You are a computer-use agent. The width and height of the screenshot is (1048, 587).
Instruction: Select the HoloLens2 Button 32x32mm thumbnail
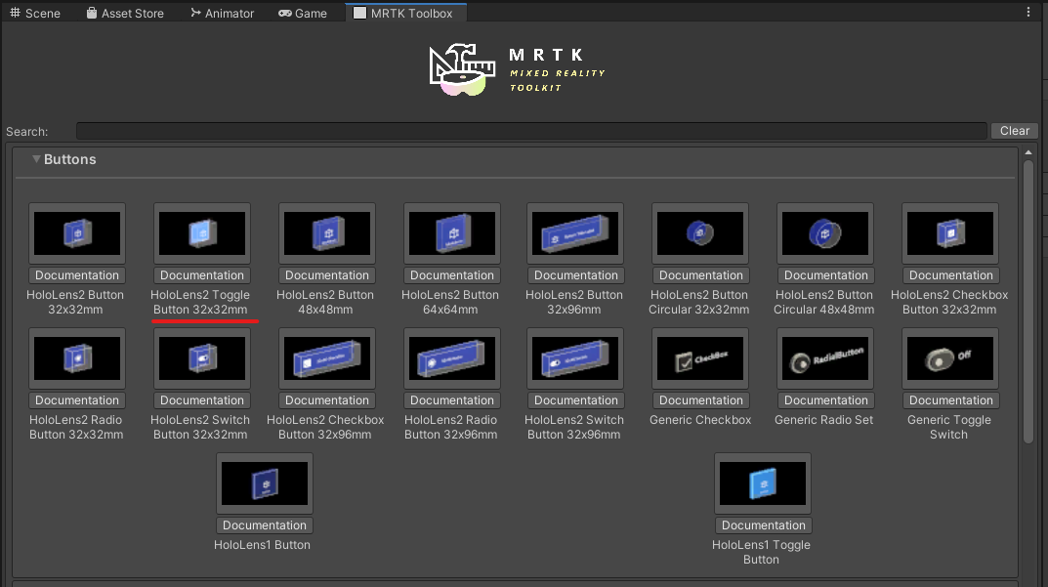[x=77, y=233]
